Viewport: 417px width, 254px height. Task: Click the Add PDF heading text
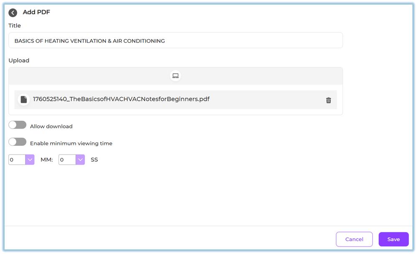(36, 12)
